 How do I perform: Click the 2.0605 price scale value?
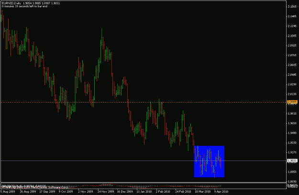[x=292, y=65]
